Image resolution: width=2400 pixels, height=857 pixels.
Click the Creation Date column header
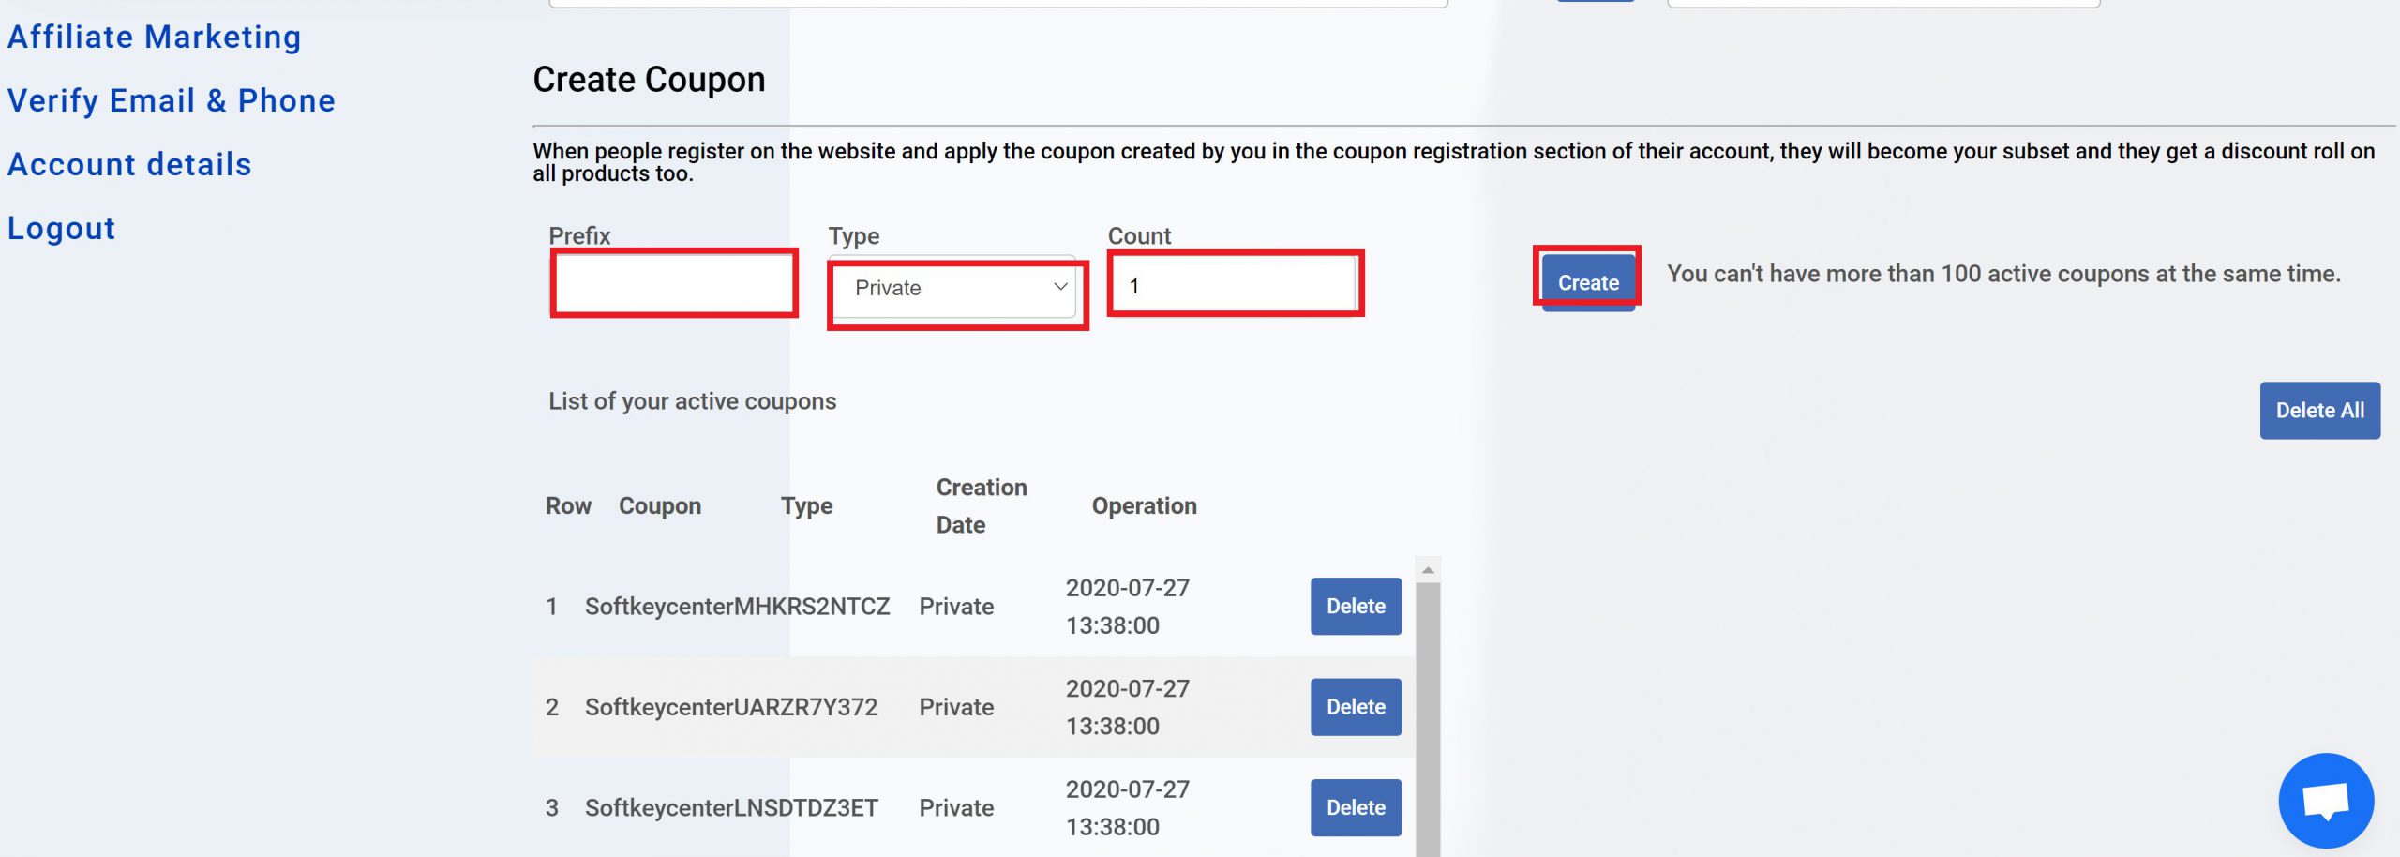982,506
